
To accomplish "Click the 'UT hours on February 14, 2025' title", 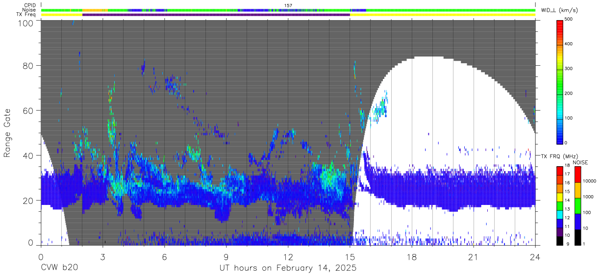I will [x=288, y=269].
